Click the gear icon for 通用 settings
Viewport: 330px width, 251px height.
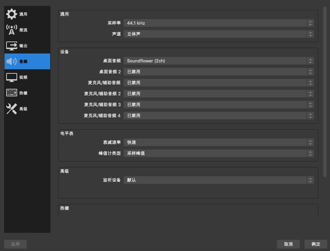pos(12,14)
